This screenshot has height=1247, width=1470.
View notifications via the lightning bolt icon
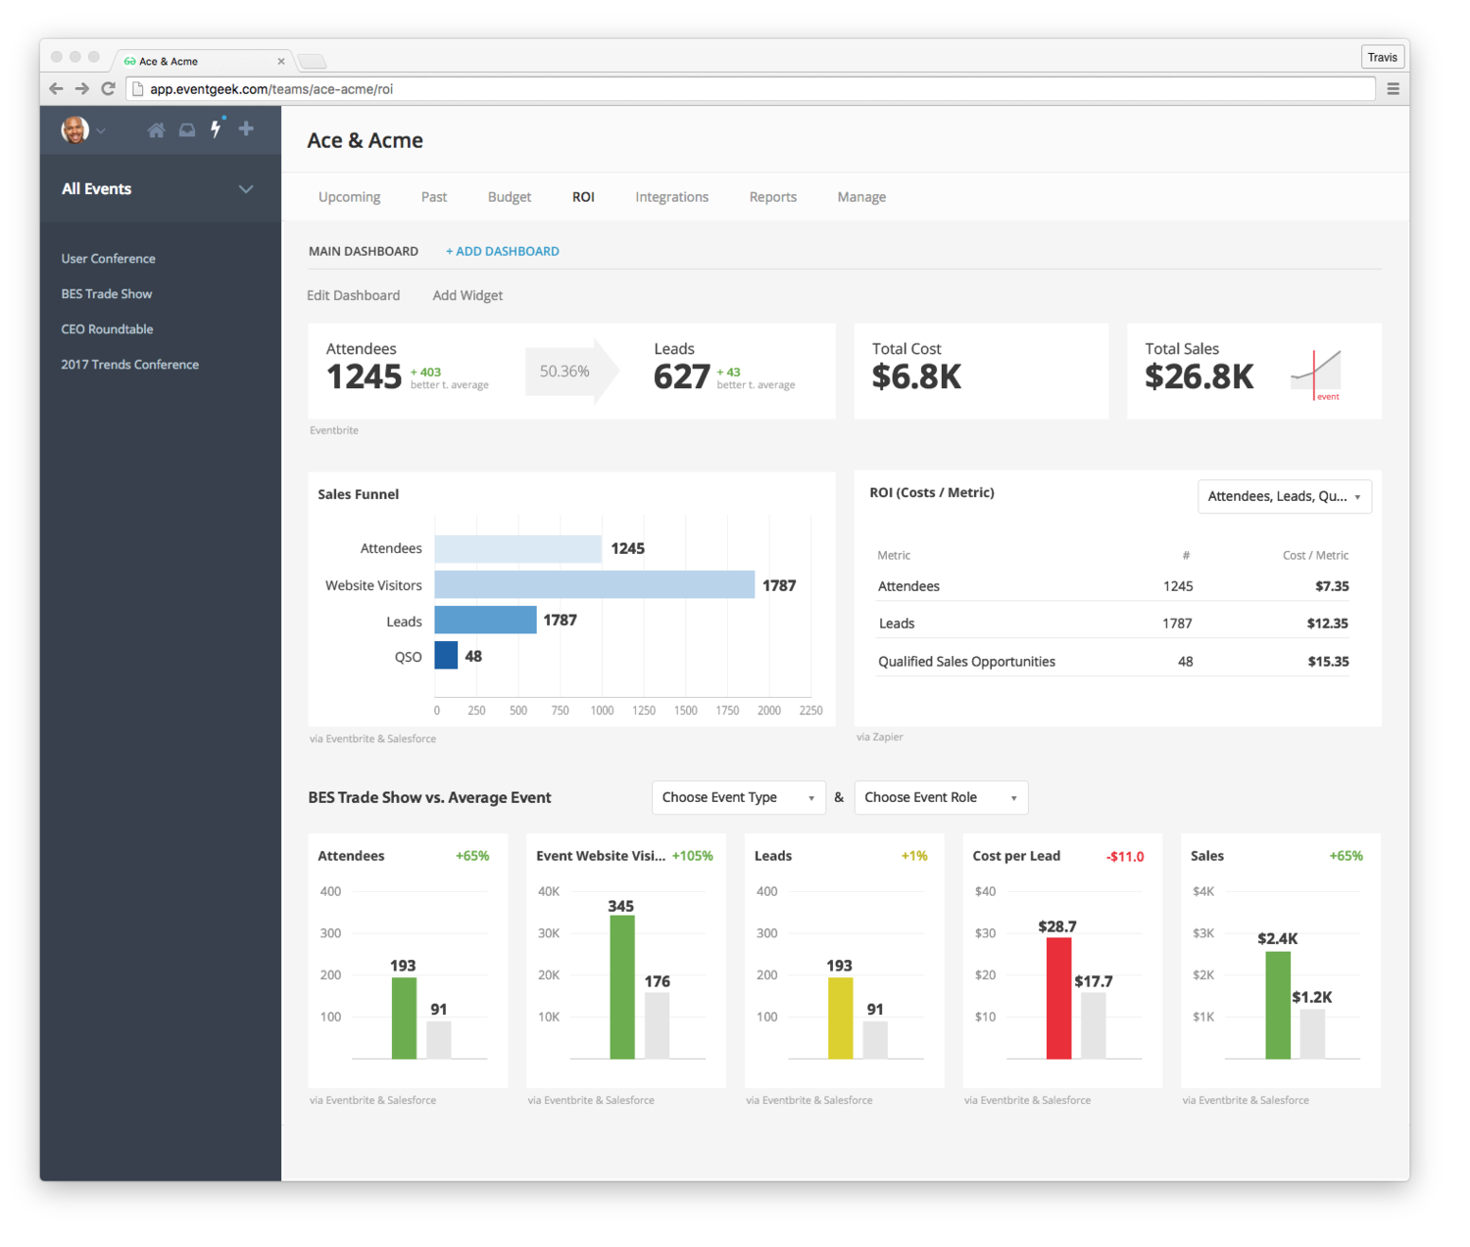[217, 128]
